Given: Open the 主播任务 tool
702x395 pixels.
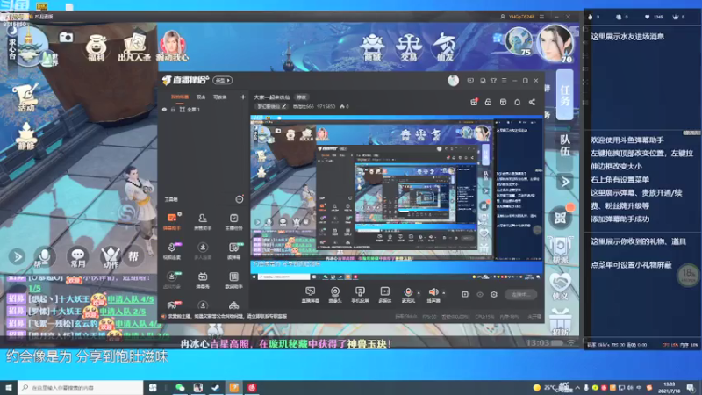Looking at the screenshot, I should point(233,222).
